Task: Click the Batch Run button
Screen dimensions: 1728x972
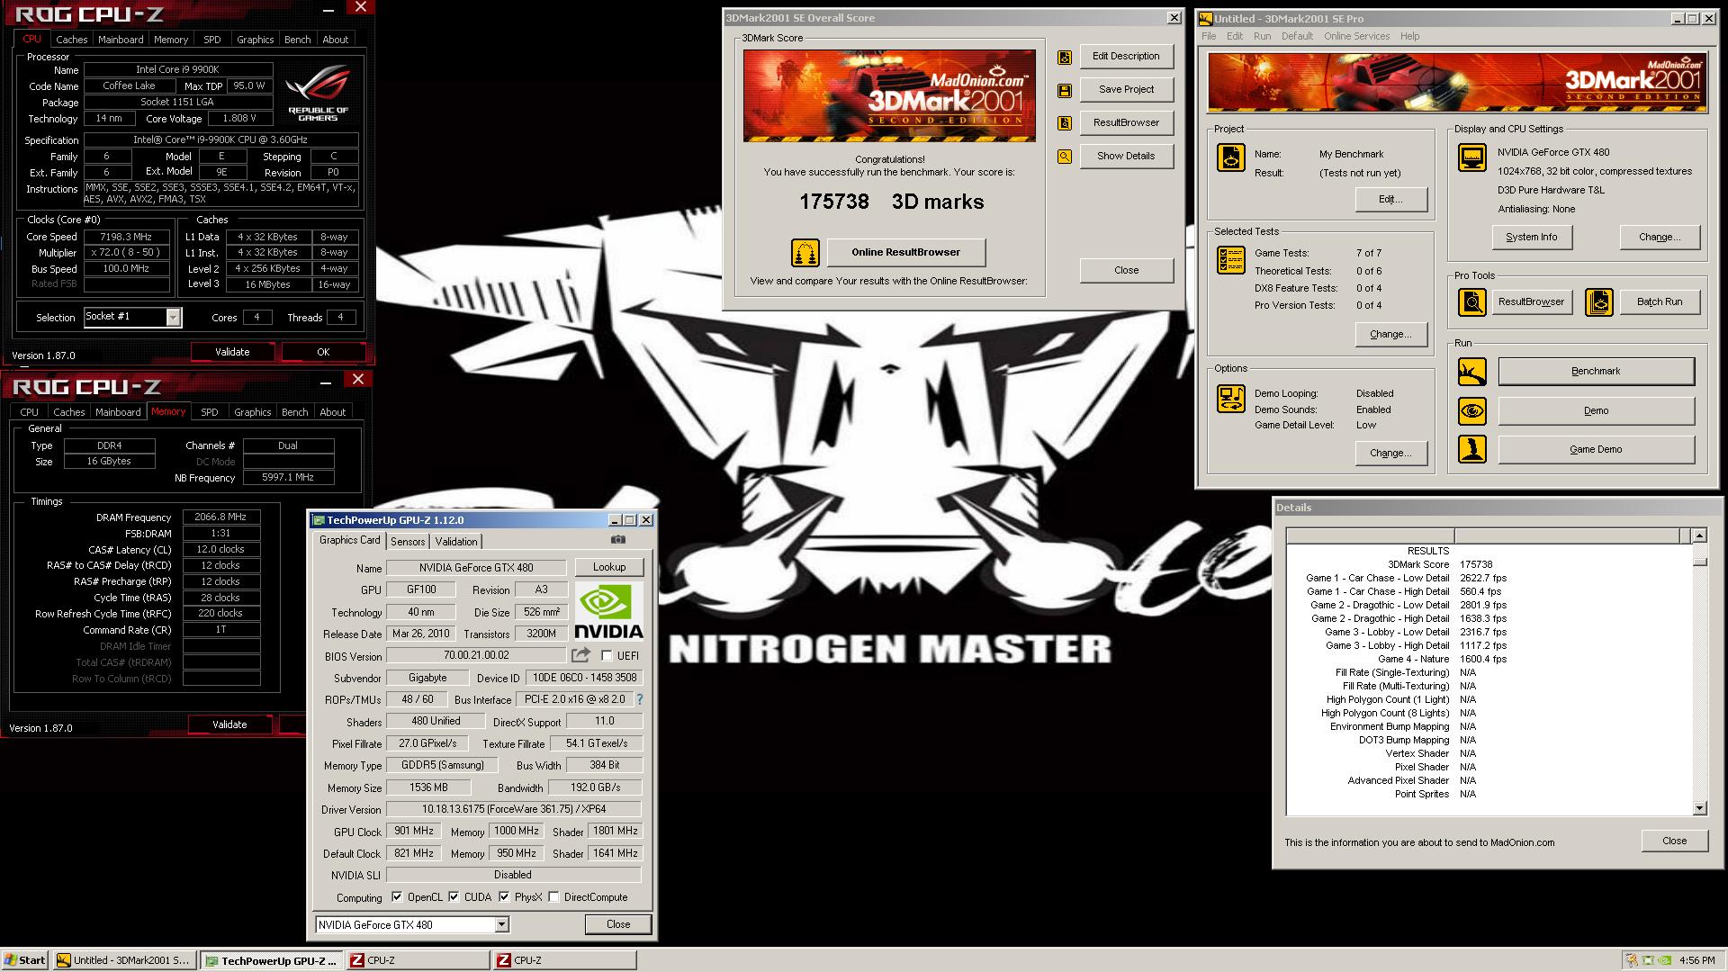Action: click(1659, 302)
